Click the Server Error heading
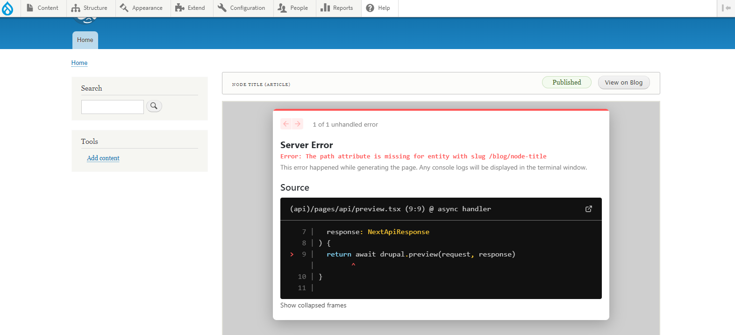Image resolution: width=735 pixels, height=335 pixels. [307, 145]
